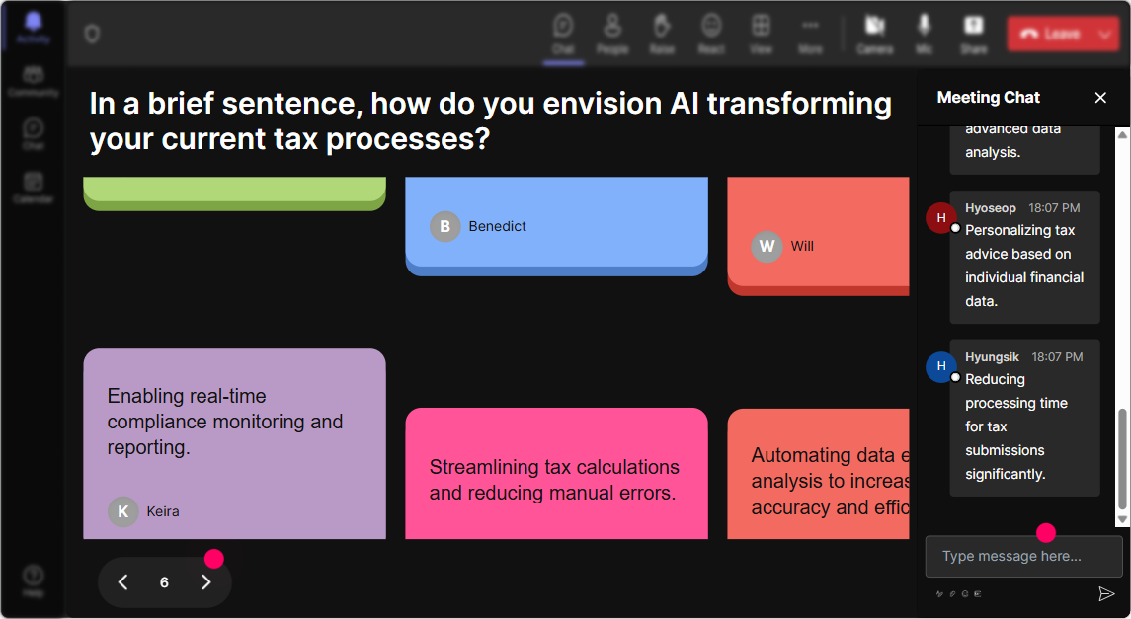1131x619 pixels.
Task: Click the name Benedict on the blue card
Action: pyautogui.click(x=497, y=226)
